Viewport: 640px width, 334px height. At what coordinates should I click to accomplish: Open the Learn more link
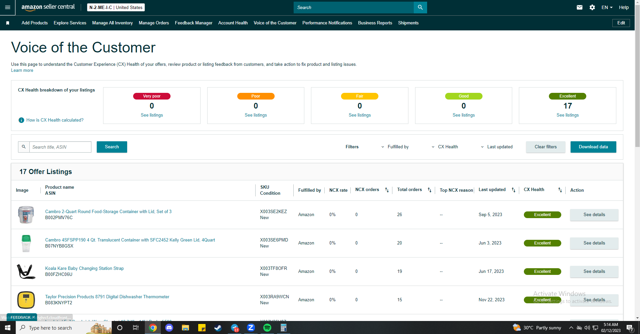coord(22,70)
